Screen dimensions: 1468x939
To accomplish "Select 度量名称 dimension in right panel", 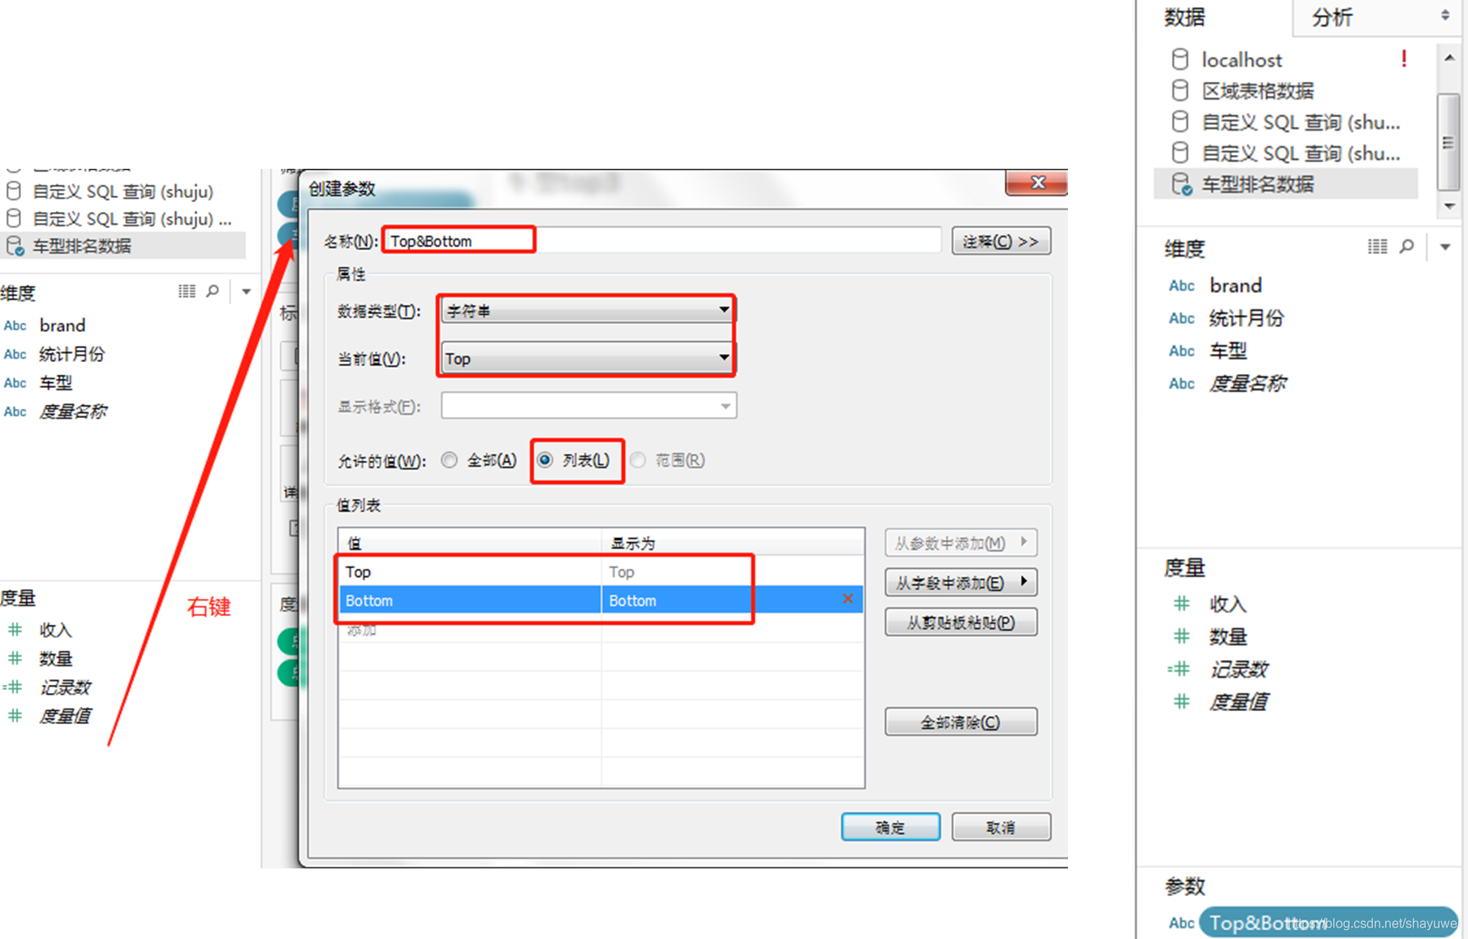I will click(1247, 383).
